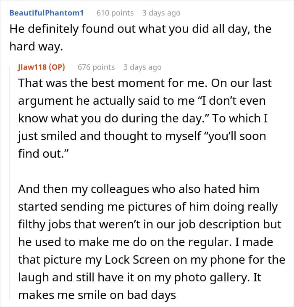Click the words "filthy jobs" in the reply
Viewport: 294px width, 307px height.
coord(48,224)
